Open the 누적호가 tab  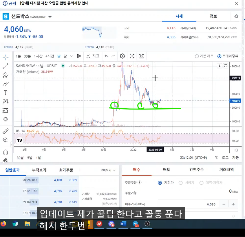[39, 170]
